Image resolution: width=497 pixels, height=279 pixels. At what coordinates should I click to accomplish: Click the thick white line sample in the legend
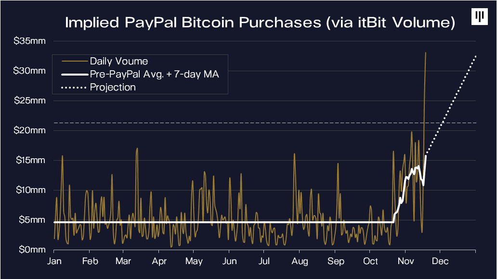(x=74, y=75)
